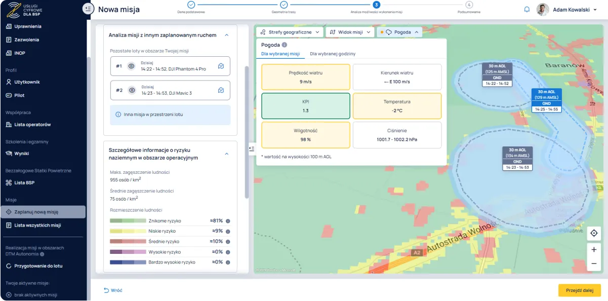Show mission #2 on map icon

point(221,90)
